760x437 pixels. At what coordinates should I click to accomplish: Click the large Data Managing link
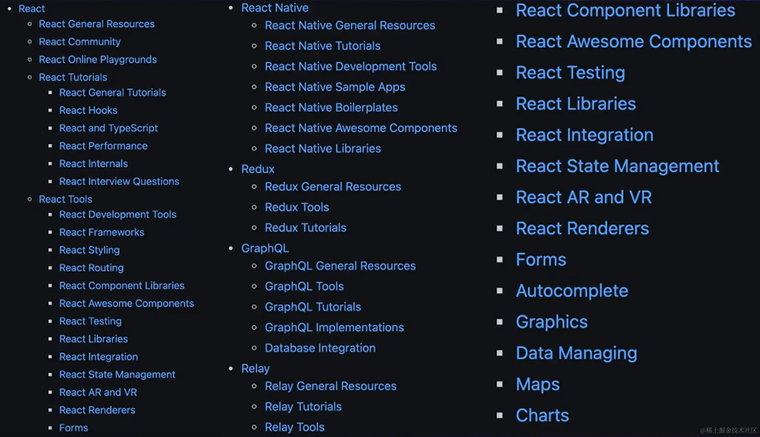[x=576, y=353]
